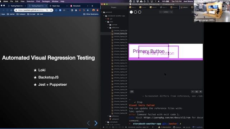Open the hubspot bookmarks folder
Image resolution: width=230 pixels, height=129 pixels.
pyautogui.click(x=21, y=14)
